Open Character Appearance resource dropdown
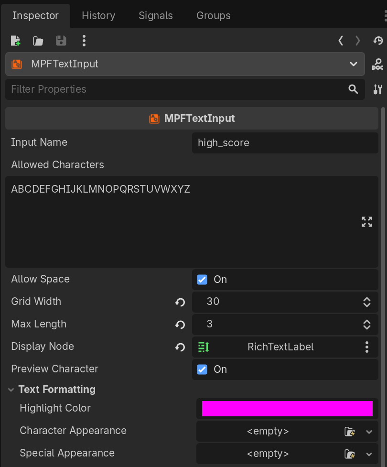This screenshot has height=467, width=387. point(369,432)
